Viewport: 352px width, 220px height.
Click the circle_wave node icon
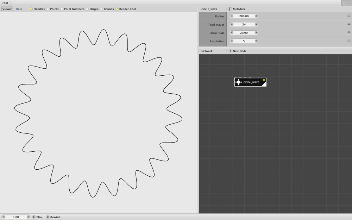coord(238,82)
